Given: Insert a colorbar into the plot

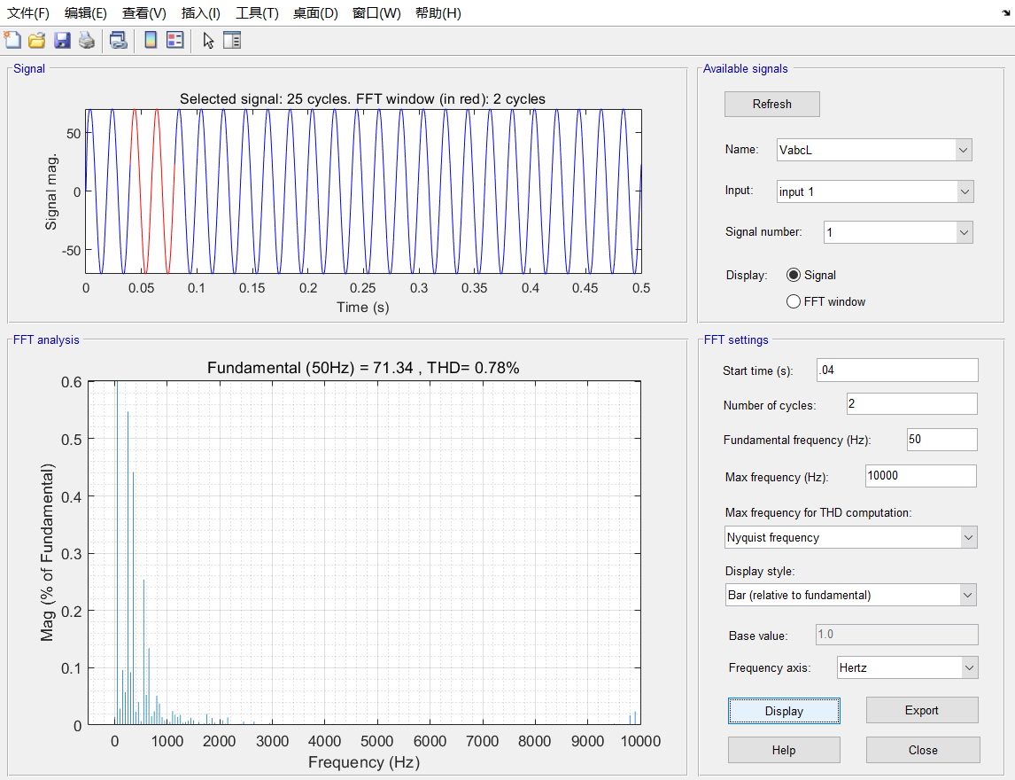Looking at the screenshot, I should (150, 40).
